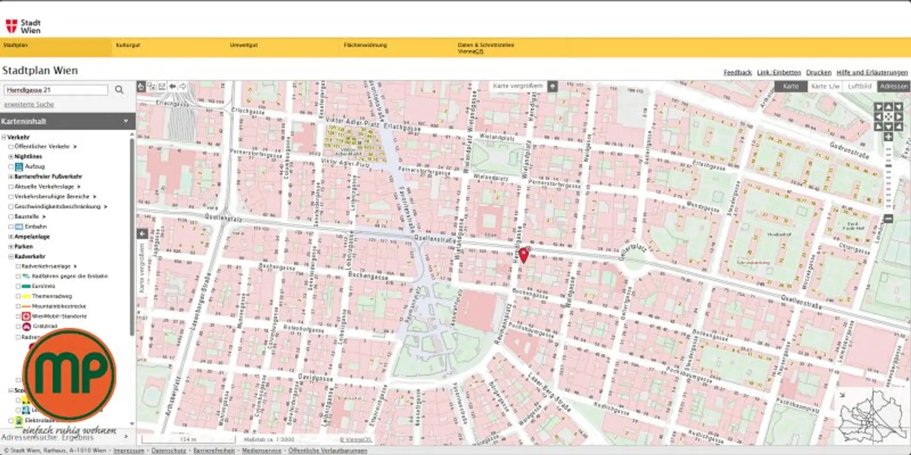Open the erweiterte Suche link

[29, 104]
